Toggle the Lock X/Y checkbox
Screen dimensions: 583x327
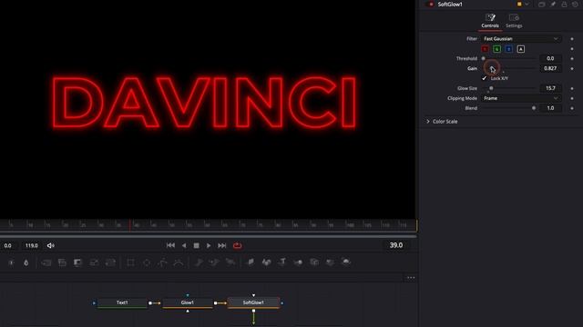[484, 78]
